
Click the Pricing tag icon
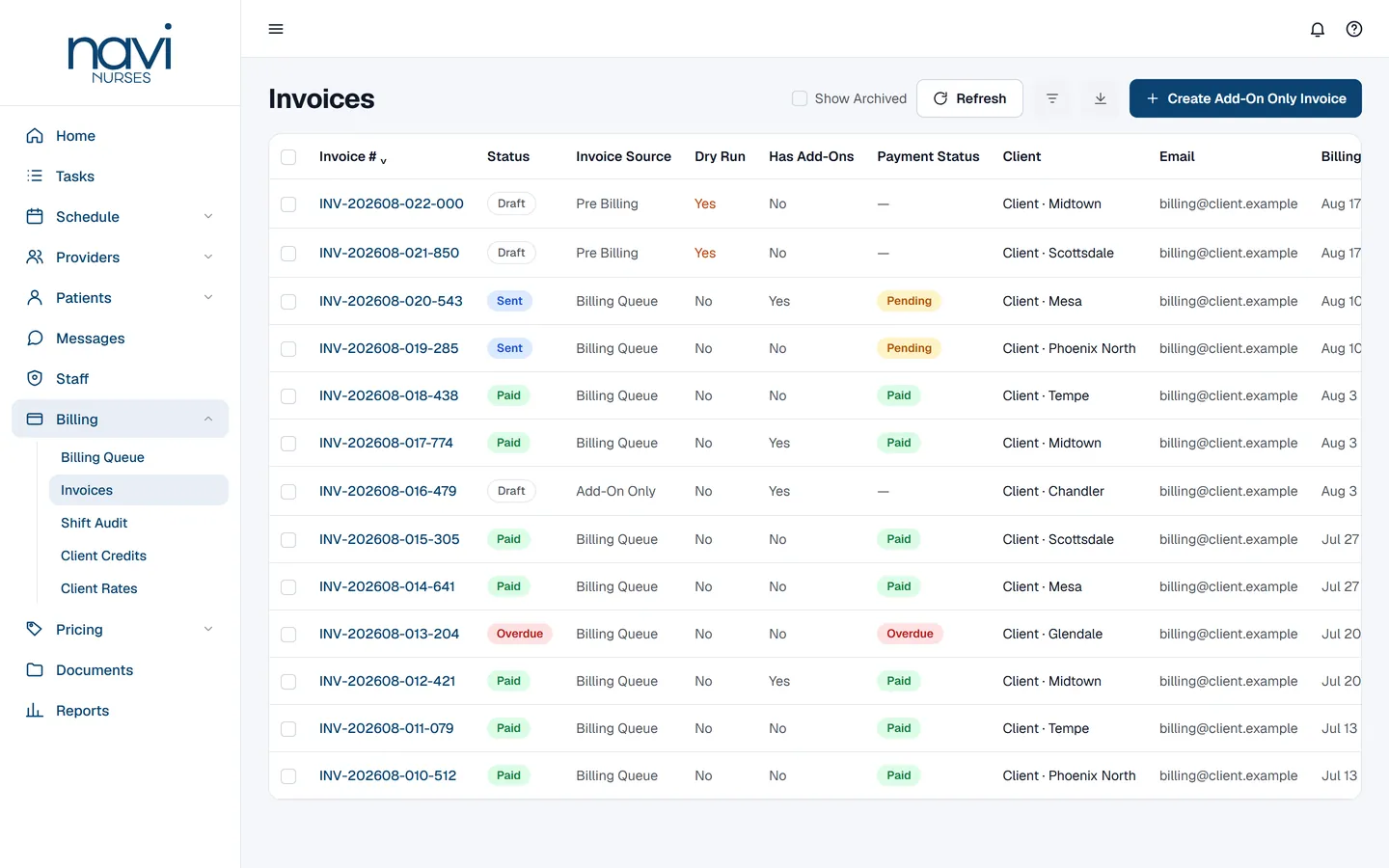tap(35, 630)
